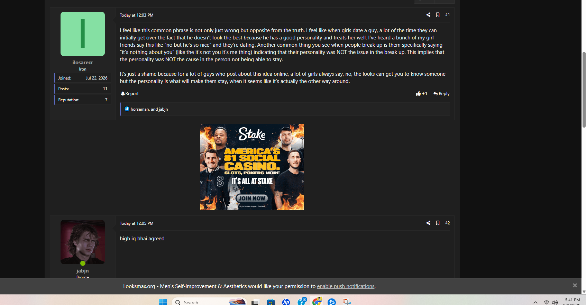Click the 'Iron' rank under ilosarecr

pyautogui.click(x=83, y=69)
